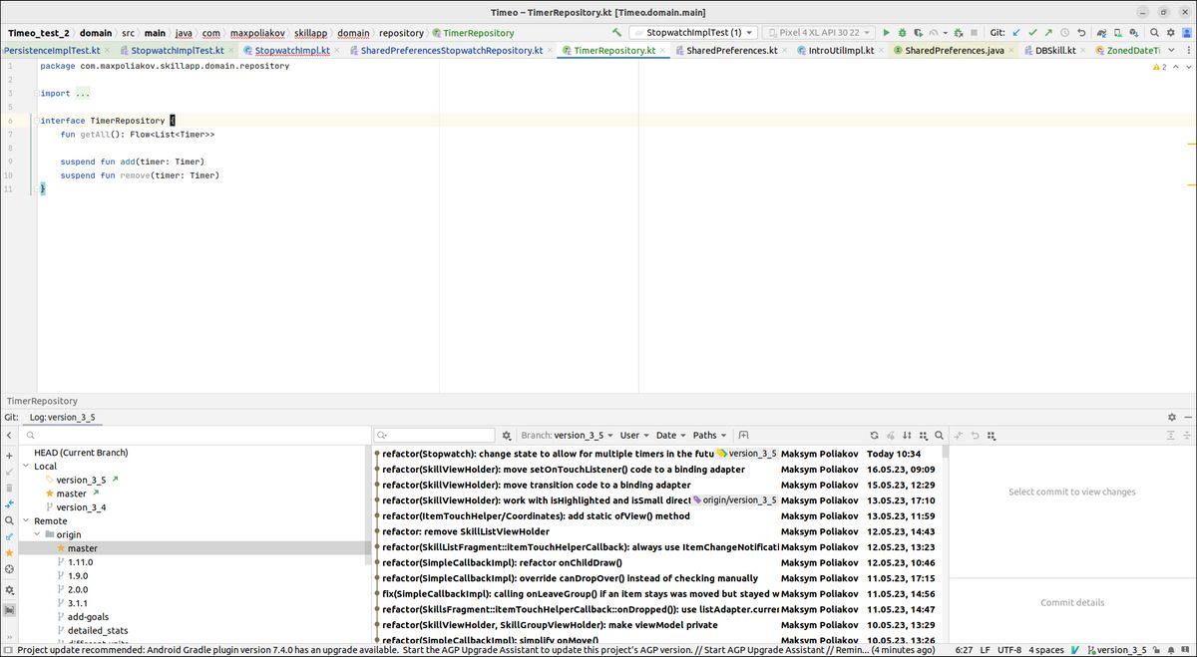Open the Log: version_3_5 tab
The height and width of the screenshot is (657, 1197).
coord(62,418)
